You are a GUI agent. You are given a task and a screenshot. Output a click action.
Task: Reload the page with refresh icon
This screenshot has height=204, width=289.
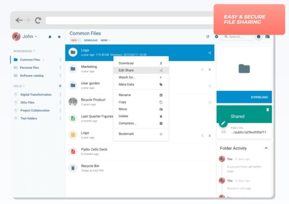(x=38, y=20)
